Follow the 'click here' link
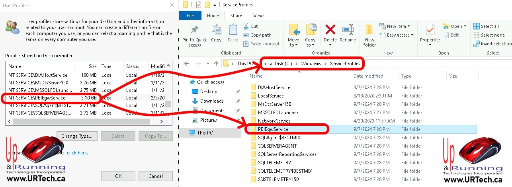The image size is (512, 187). pyautogui.click(x=77, y=153)
